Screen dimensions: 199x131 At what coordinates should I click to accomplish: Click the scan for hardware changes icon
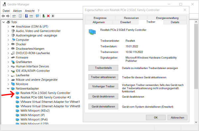(37, 16)
